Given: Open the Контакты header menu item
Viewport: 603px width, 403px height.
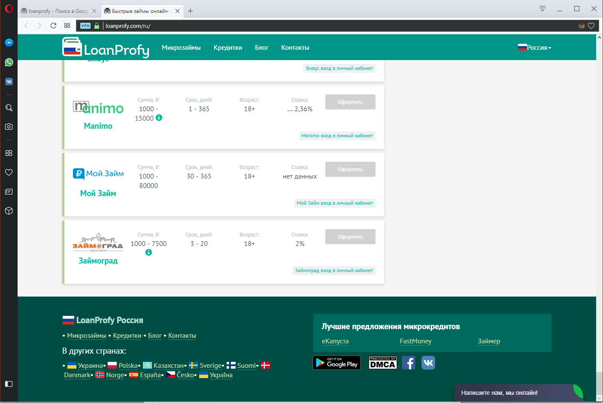Looking at the screenshot, I should 295,48.
